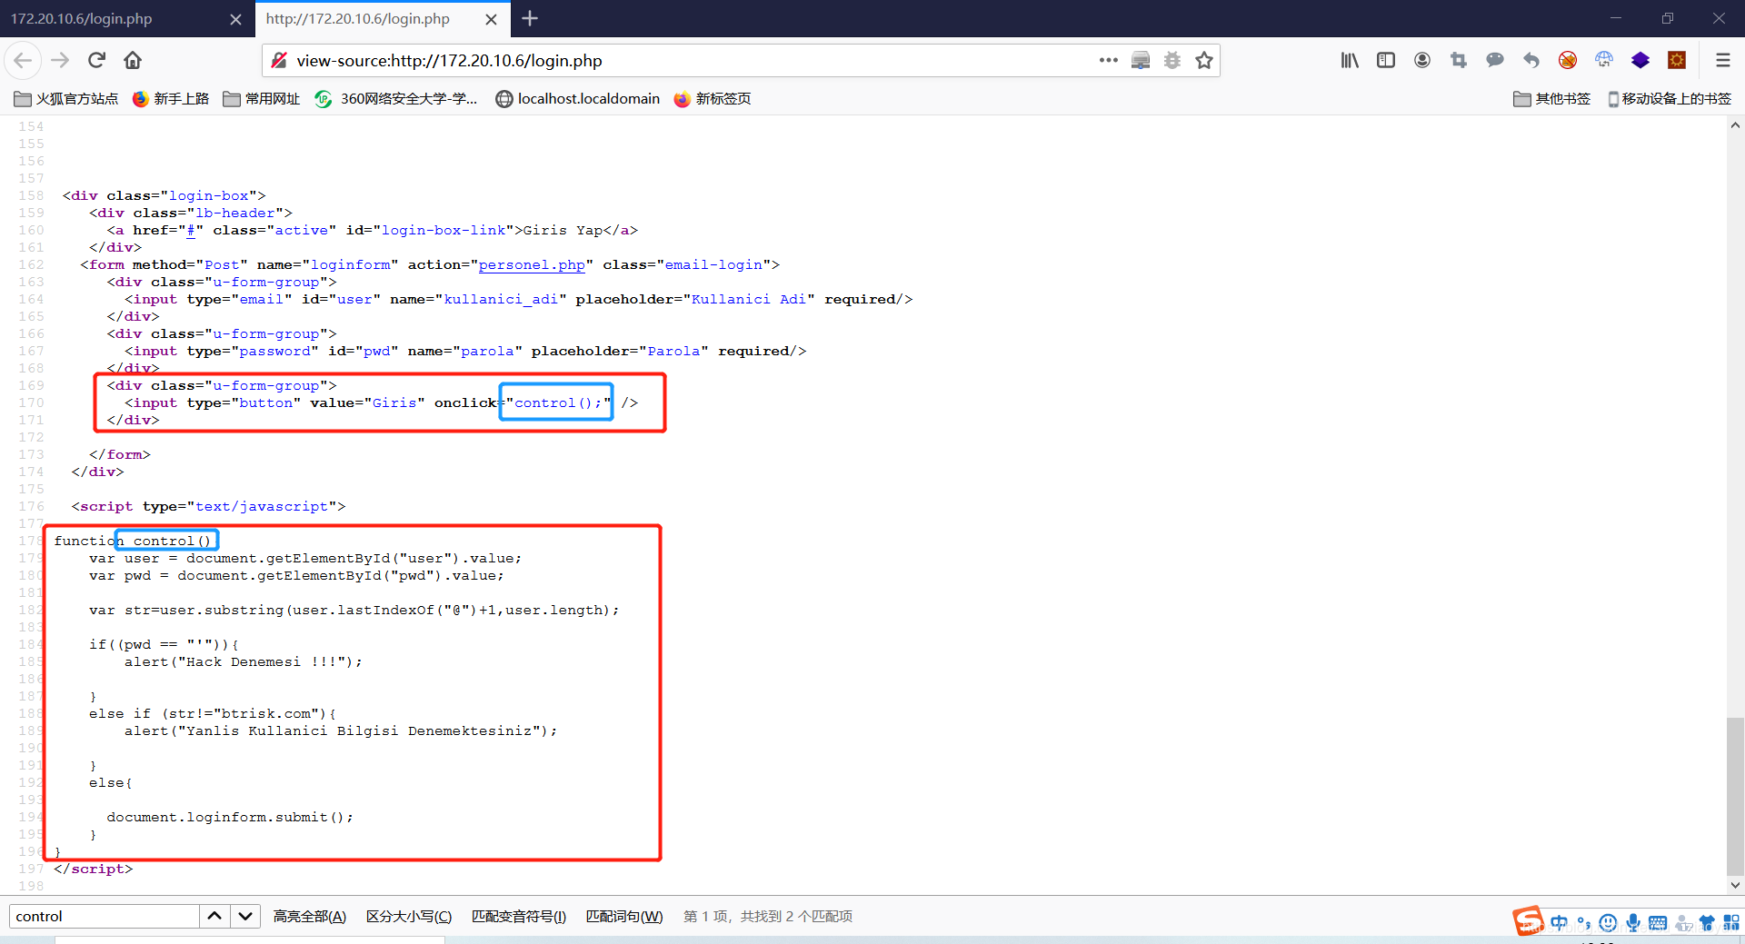This screenshot has width=1745, height=944.
Task: Open the Firefox account icon
Action: coord(1422,60)
